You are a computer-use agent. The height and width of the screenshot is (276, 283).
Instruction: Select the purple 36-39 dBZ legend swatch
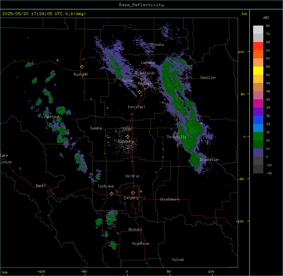pos(258,112)
